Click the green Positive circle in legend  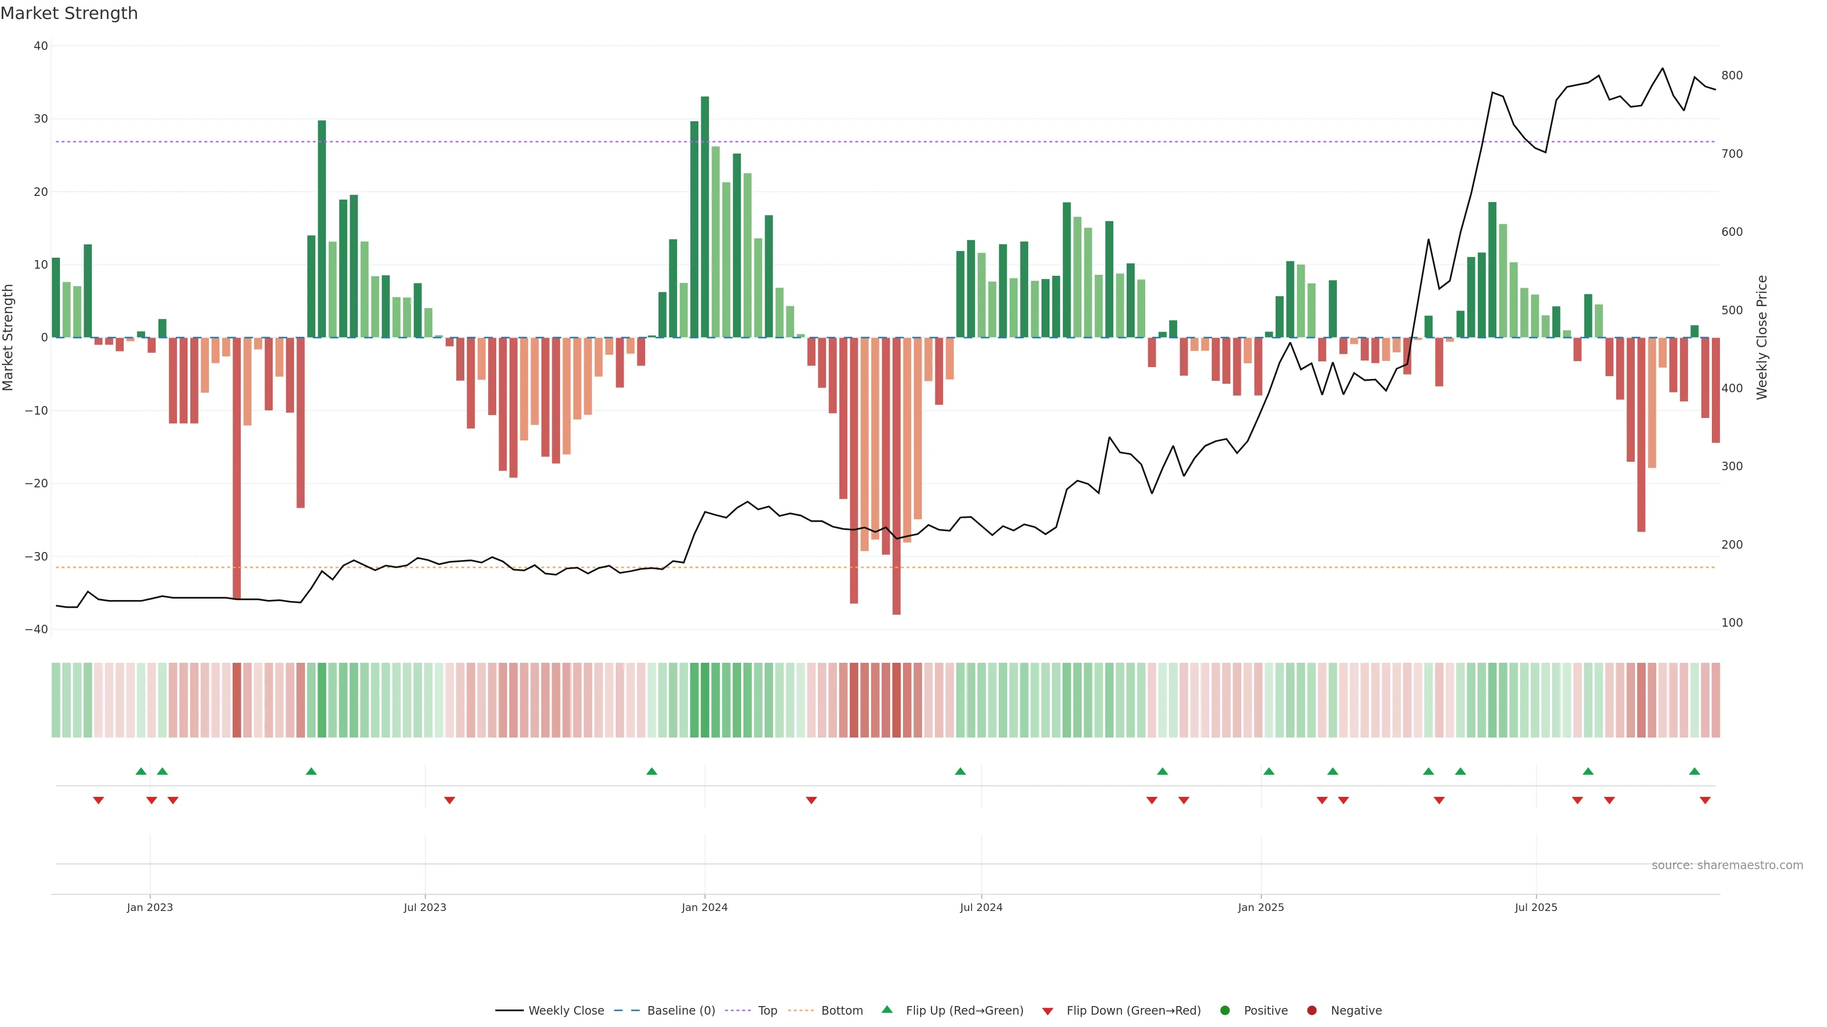point(1225,1011)
